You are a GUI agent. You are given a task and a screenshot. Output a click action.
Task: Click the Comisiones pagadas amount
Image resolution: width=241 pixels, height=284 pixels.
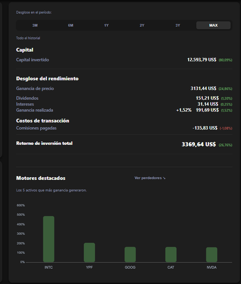tap(205, 128)
